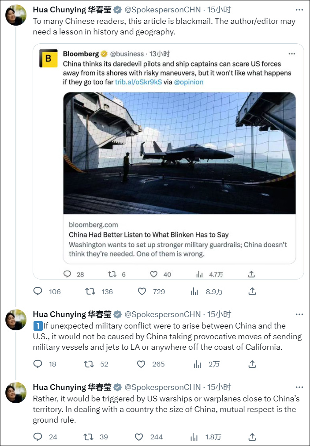
Task: Share the first tweet with 8.9万 views
Action: pos(252,291)
